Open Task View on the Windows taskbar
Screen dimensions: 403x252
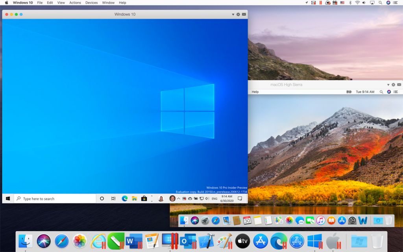coord(114,198)
